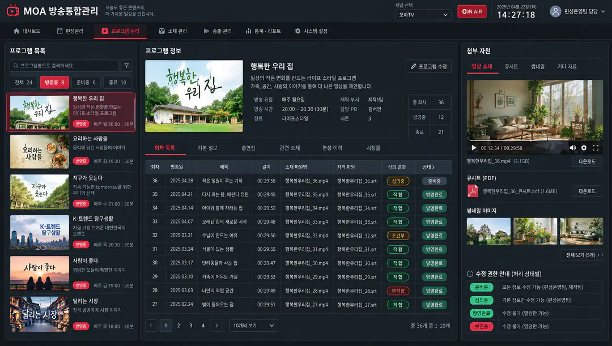
Task: Select the 영상 소재 tab
Action: [x=482, y=66]
